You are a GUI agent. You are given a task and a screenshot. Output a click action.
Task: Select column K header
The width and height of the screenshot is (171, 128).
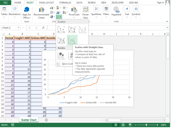tap(141, 34)
